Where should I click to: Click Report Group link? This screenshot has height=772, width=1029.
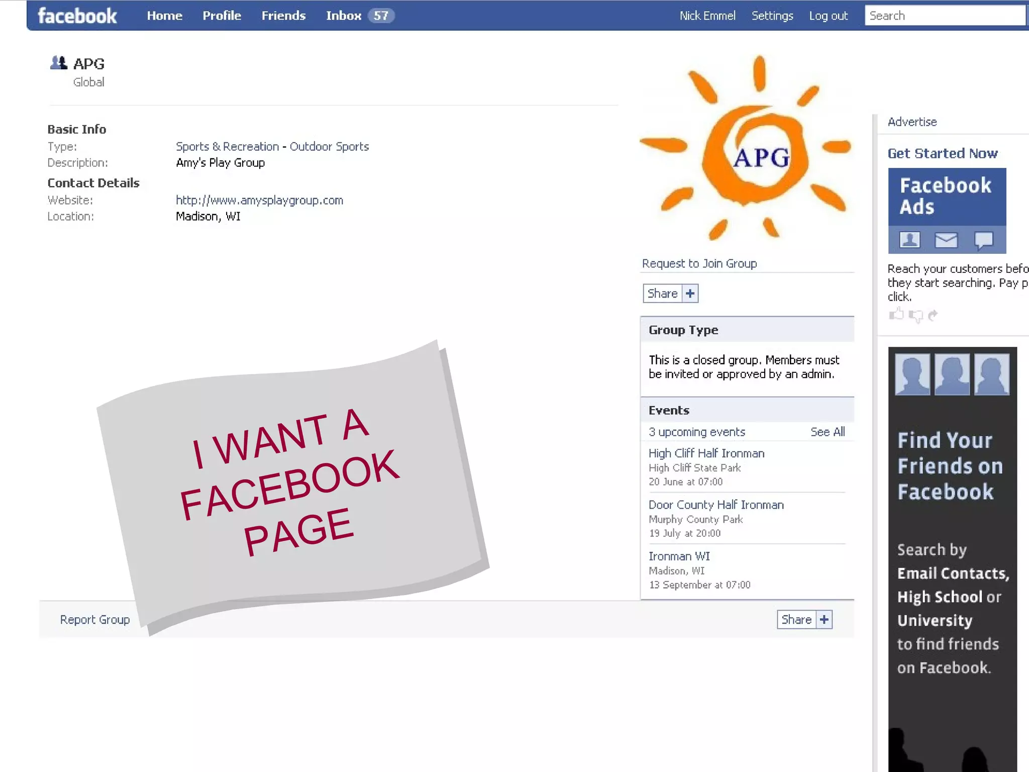[x=94, y=620]
